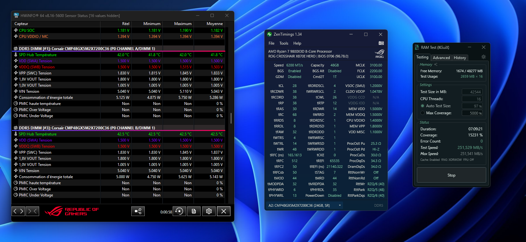Viewport: 526px width, 242px height.
Task: Click the CPU Threads input field
Action: (x=472, y=99)
